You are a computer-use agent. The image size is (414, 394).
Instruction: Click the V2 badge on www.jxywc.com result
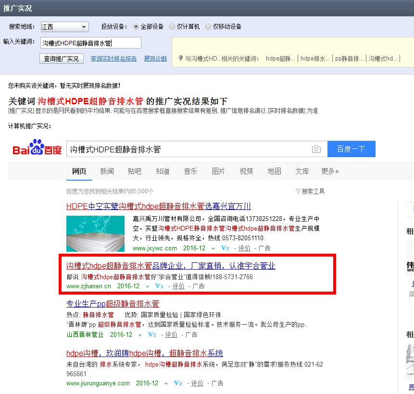[225, 248]
